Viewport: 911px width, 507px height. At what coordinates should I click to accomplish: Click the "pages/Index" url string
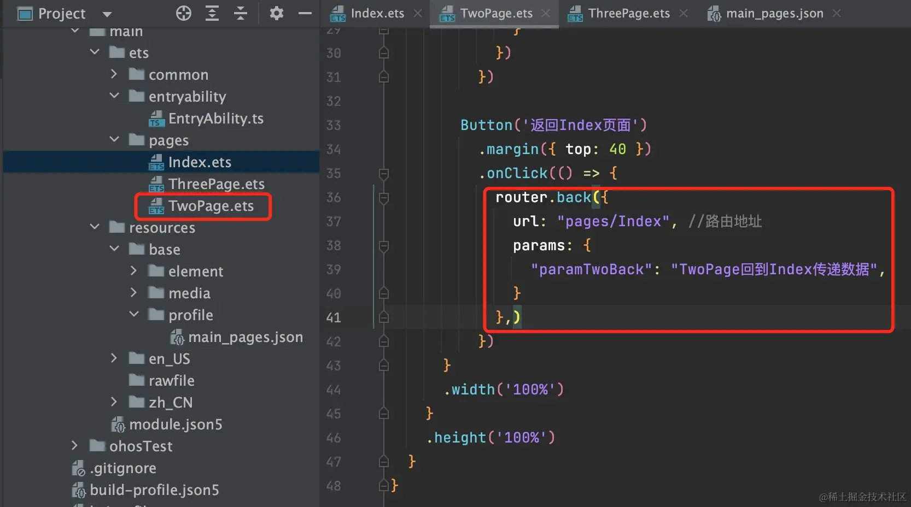[614, 221]
